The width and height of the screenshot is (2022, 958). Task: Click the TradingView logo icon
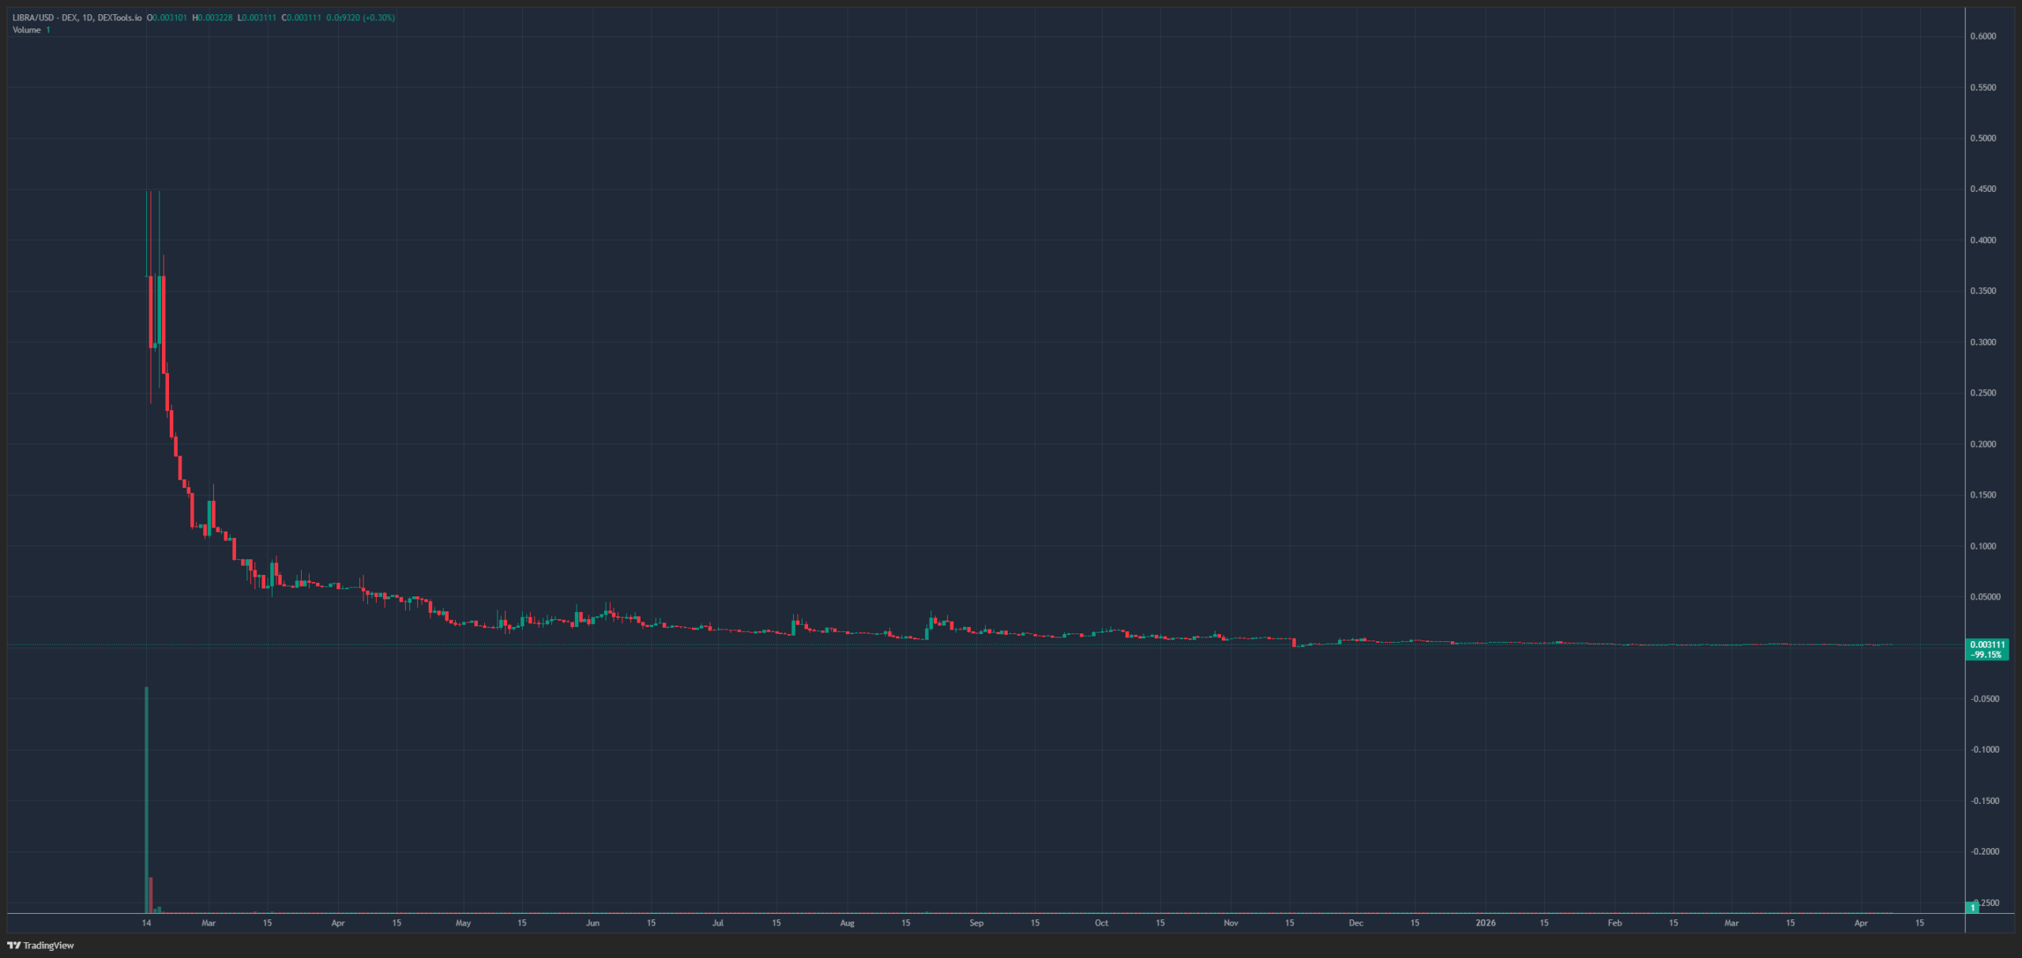click(x=13, y=945)
